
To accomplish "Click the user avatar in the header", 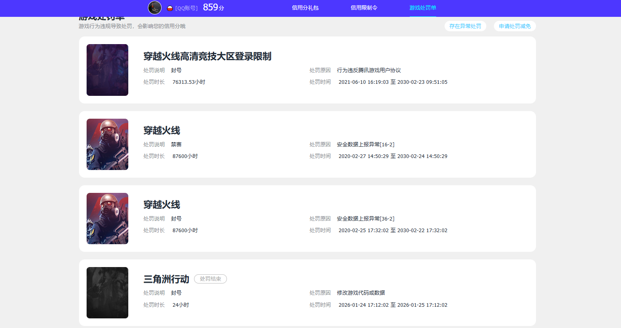I will pyautogui.click(x=155, y=8).
